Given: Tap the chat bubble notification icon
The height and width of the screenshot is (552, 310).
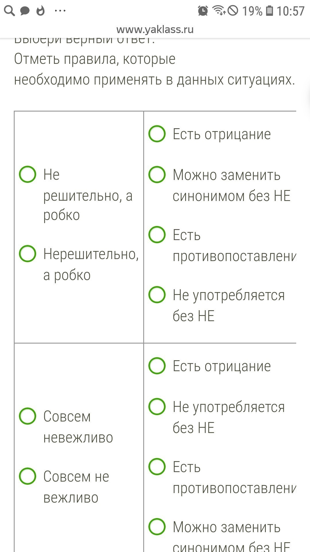Looking at the screenshot, I should point(25,11).
